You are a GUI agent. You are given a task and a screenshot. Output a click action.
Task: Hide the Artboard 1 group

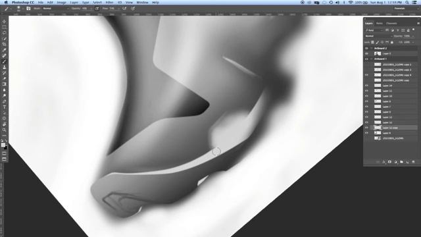click(x=366, y=59)
